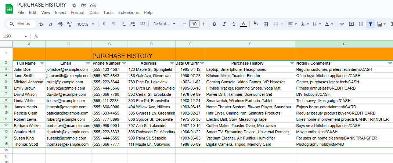Format as currency with pound icon
Viewport: 393px width, 163px height.
(x=104, y=24)
